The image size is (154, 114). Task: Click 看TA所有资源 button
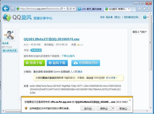pyautogui.click(x=10, y=51)
